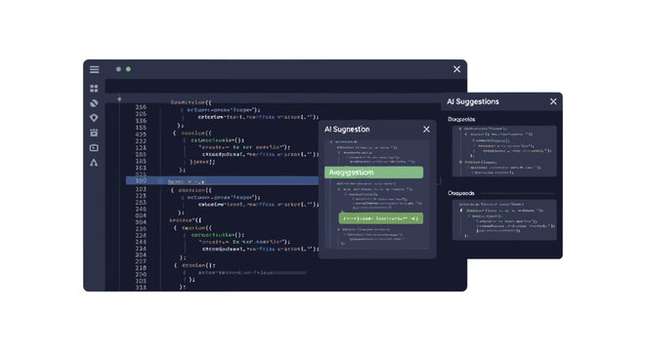Click the Ouapoods code snippet block

tap(504, 220)
